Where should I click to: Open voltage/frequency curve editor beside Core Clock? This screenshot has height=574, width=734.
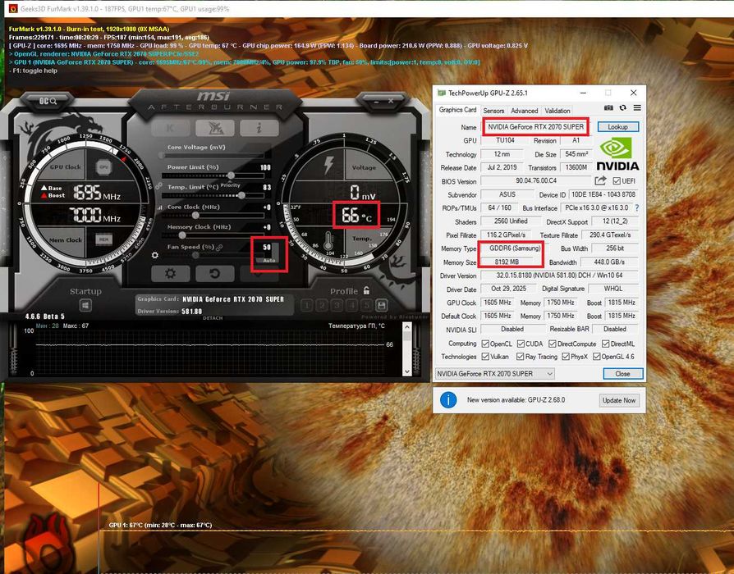[x=159, y=207]
